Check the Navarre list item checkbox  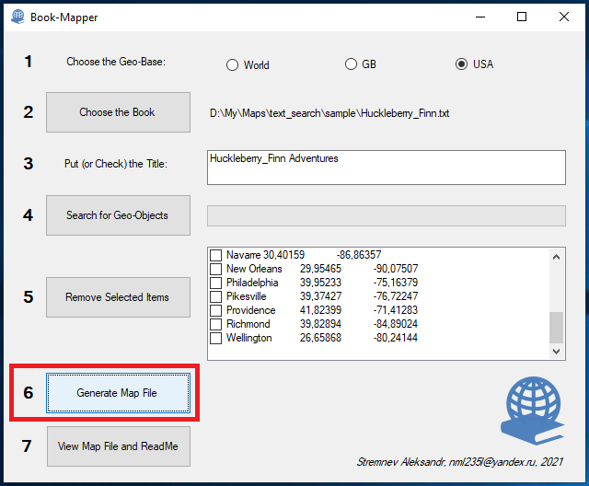point(215,255)
